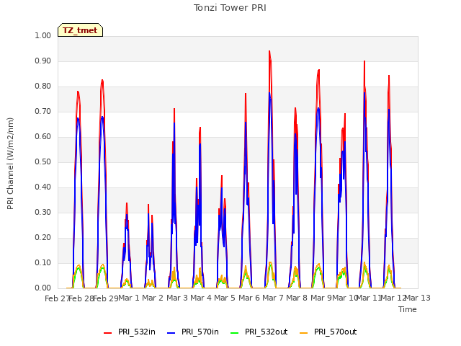This screenshot has width=461, height=346.
Task: Click the Mar 2 x-axis date label
Action: point(153,298)
